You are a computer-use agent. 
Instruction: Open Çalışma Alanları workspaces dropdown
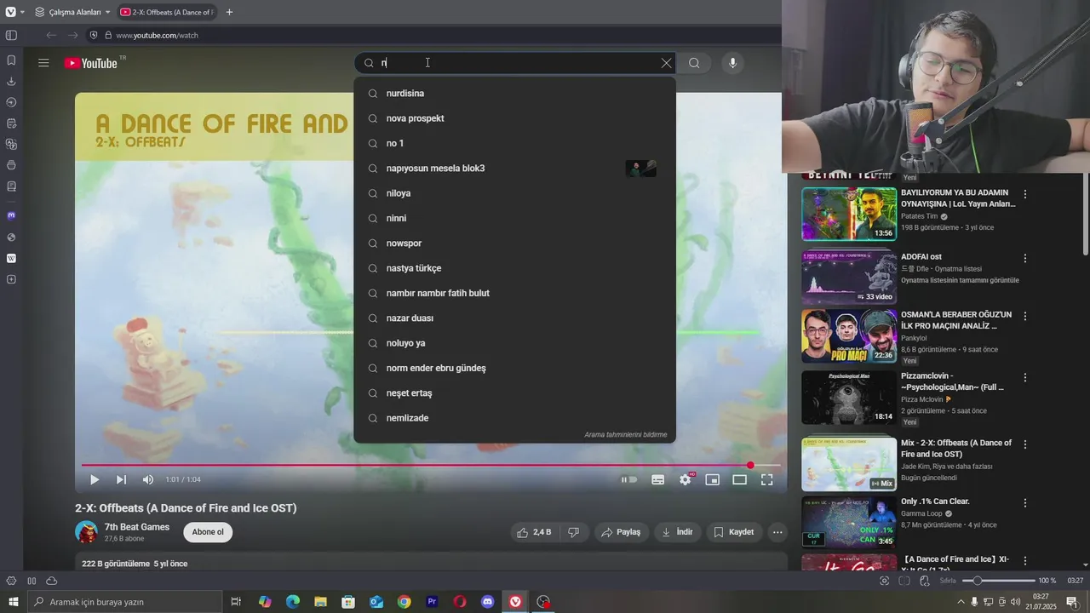click(72, 12)
